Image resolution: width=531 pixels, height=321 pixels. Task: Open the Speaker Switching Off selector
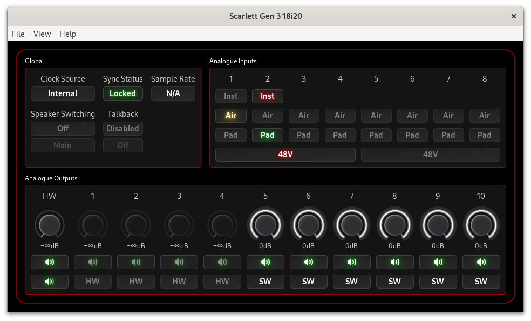[x=63, y=129]
